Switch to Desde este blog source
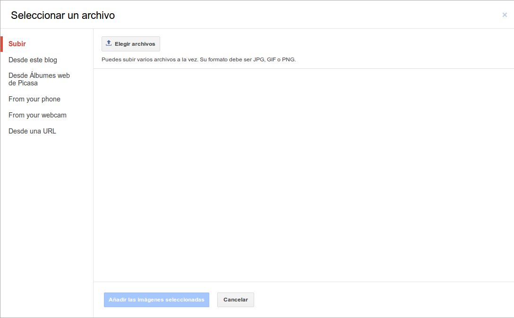The width and height of the screenshot is (514, 318). [33, 60]
